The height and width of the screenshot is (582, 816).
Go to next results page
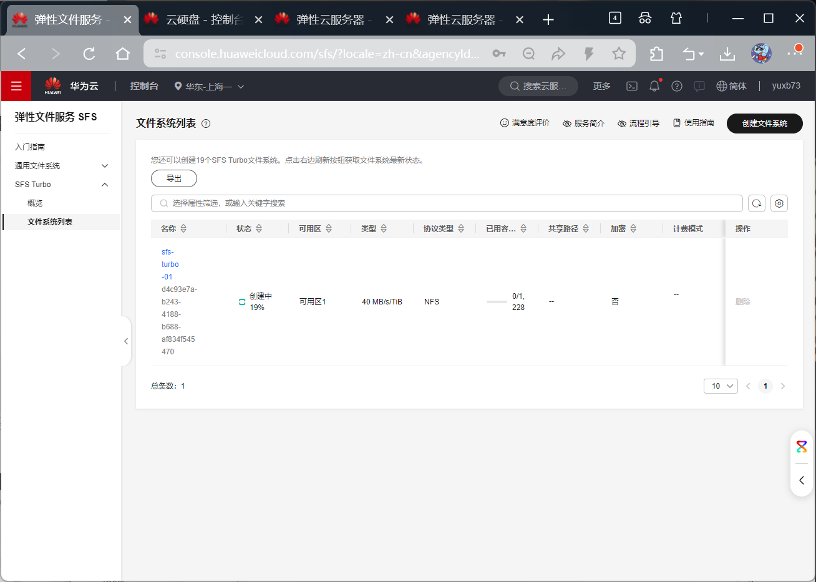point(783,386)
